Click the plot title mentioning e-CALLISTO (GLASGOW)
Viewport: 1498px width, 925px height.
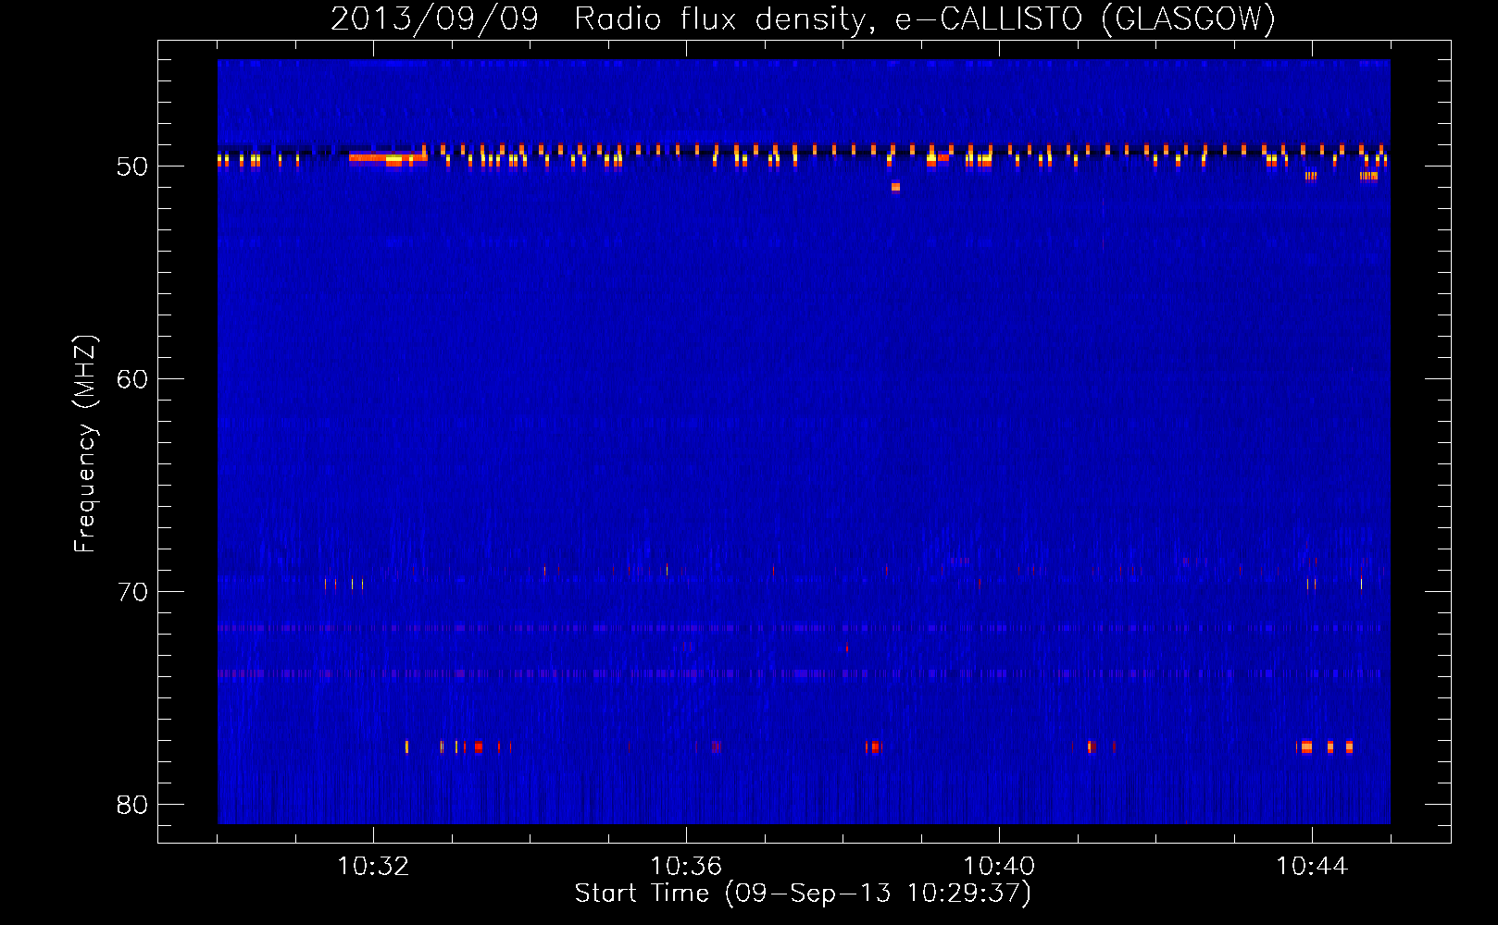coord(803,18)
